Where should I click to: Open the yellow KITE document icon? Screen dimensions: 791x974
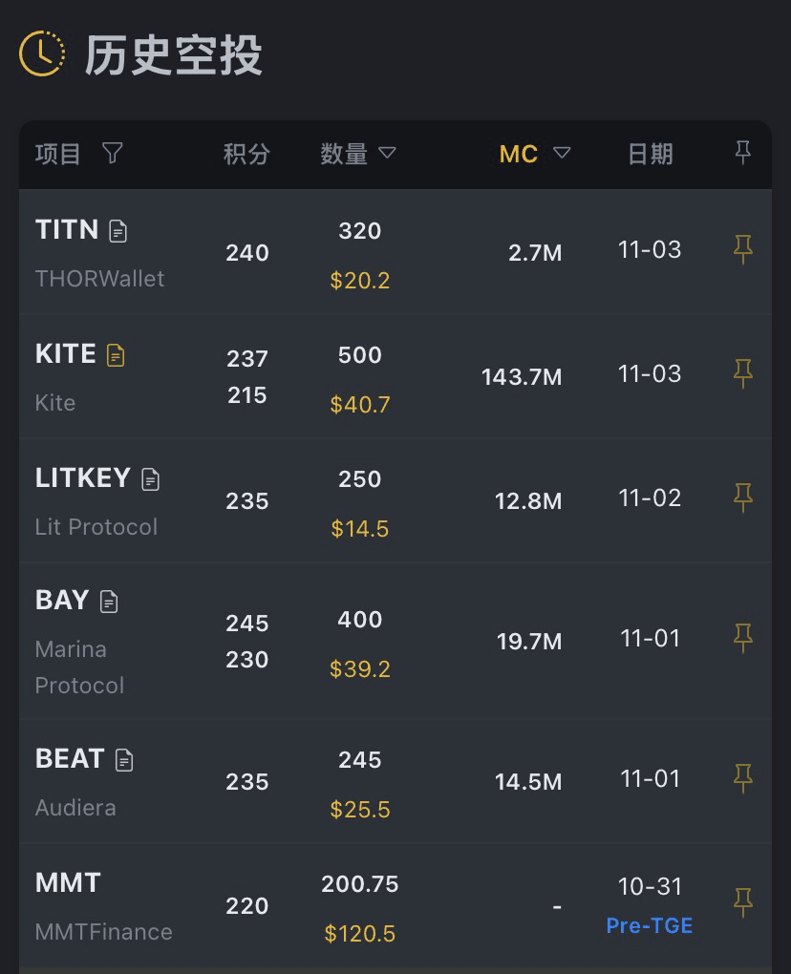pos(116,355)
